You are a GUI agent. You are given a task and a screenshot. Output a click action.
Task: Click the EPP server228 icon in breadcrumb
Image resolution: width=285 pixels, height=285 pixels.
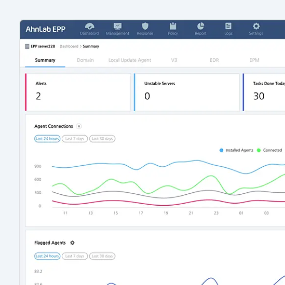pos(27,47)
